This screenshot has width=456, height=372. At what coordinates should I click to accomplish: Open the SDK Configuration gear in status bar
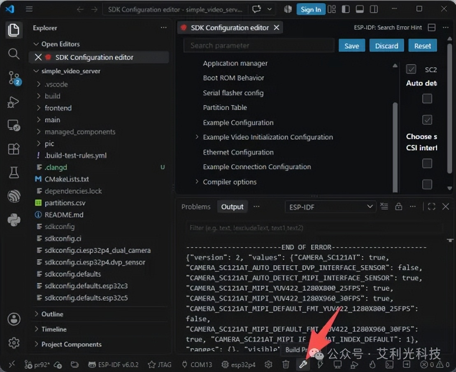point(268,364)
